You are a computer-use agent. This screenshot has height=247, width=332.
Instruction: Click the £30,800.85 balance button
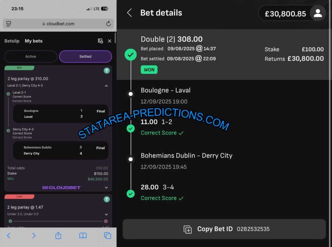coord(285,13)
